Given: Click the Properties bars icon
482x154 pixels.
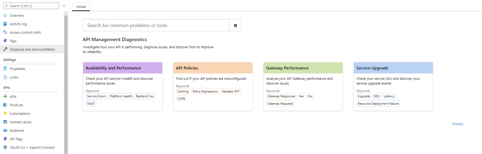Looking at the screenshot, I should tap(5, 69).
